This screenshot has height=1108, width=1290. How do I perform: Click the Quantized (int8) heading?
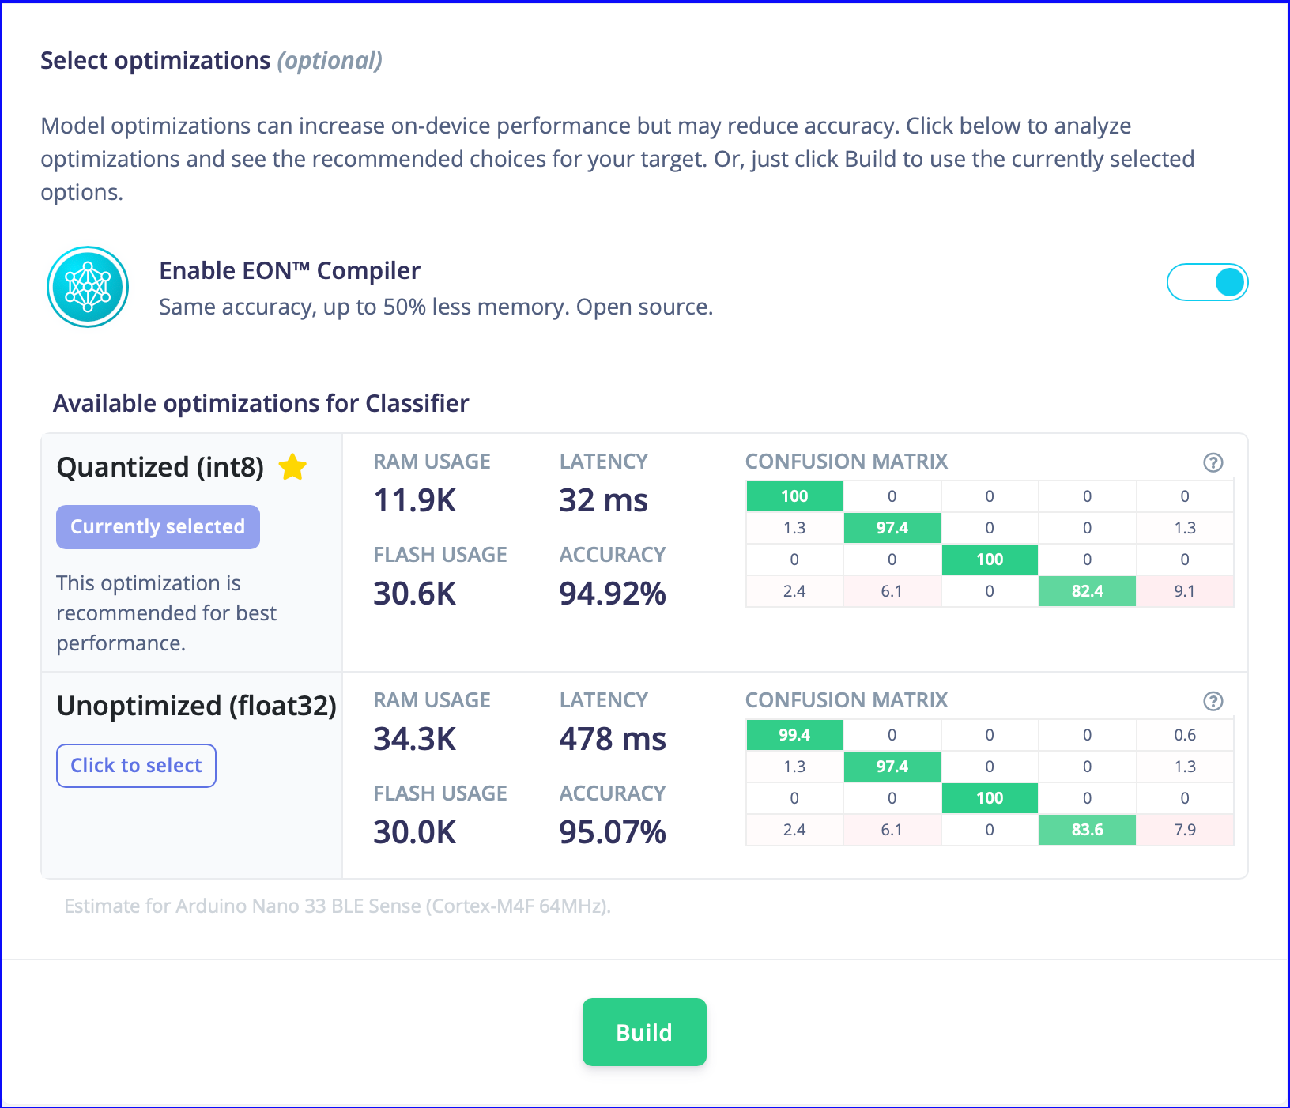pyautogui.click(x=160, y=467)
